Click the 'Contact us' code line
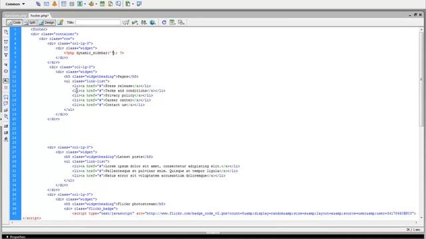This screenshot has width=426, height=239. (x=108, y=105)
